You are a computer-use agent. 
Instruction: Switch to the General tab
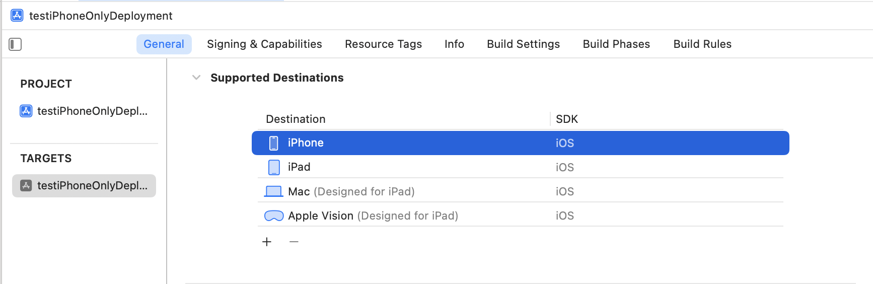click(x=164, y=44)
